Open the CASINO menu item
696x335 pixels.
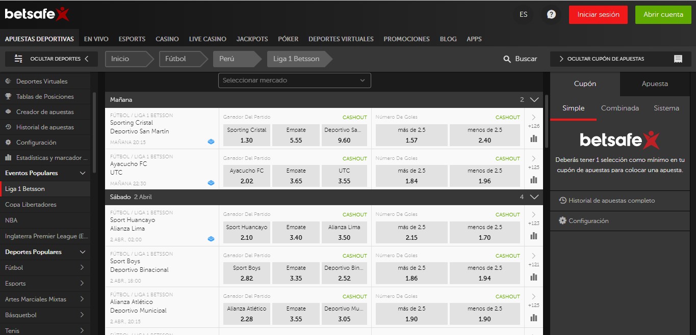click(x=167, y=39)
